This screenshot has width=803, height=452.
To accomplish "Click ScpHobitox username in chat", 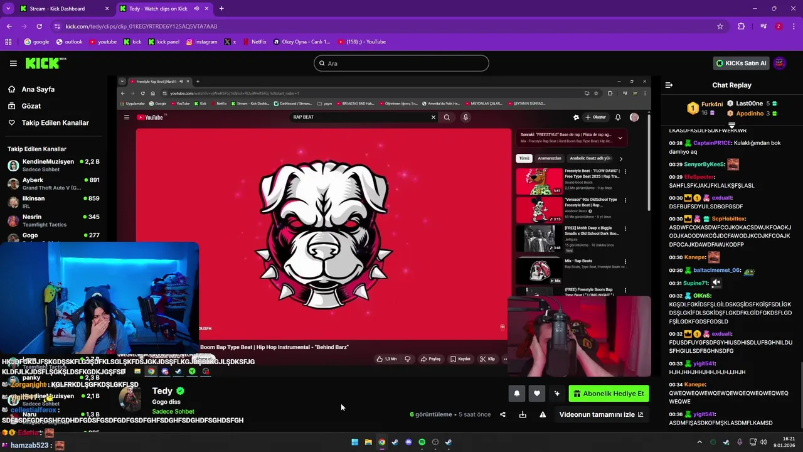I will tap(728, 219).
